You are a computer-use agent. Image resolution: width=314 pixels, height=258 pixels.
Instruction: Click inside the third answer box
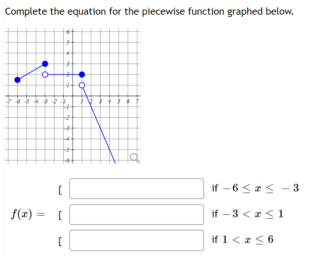click(x=136, y=241)
